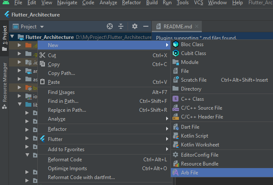
Task: Click the Resource Manager sidebar icon
Action: click(x=4, y=107)
